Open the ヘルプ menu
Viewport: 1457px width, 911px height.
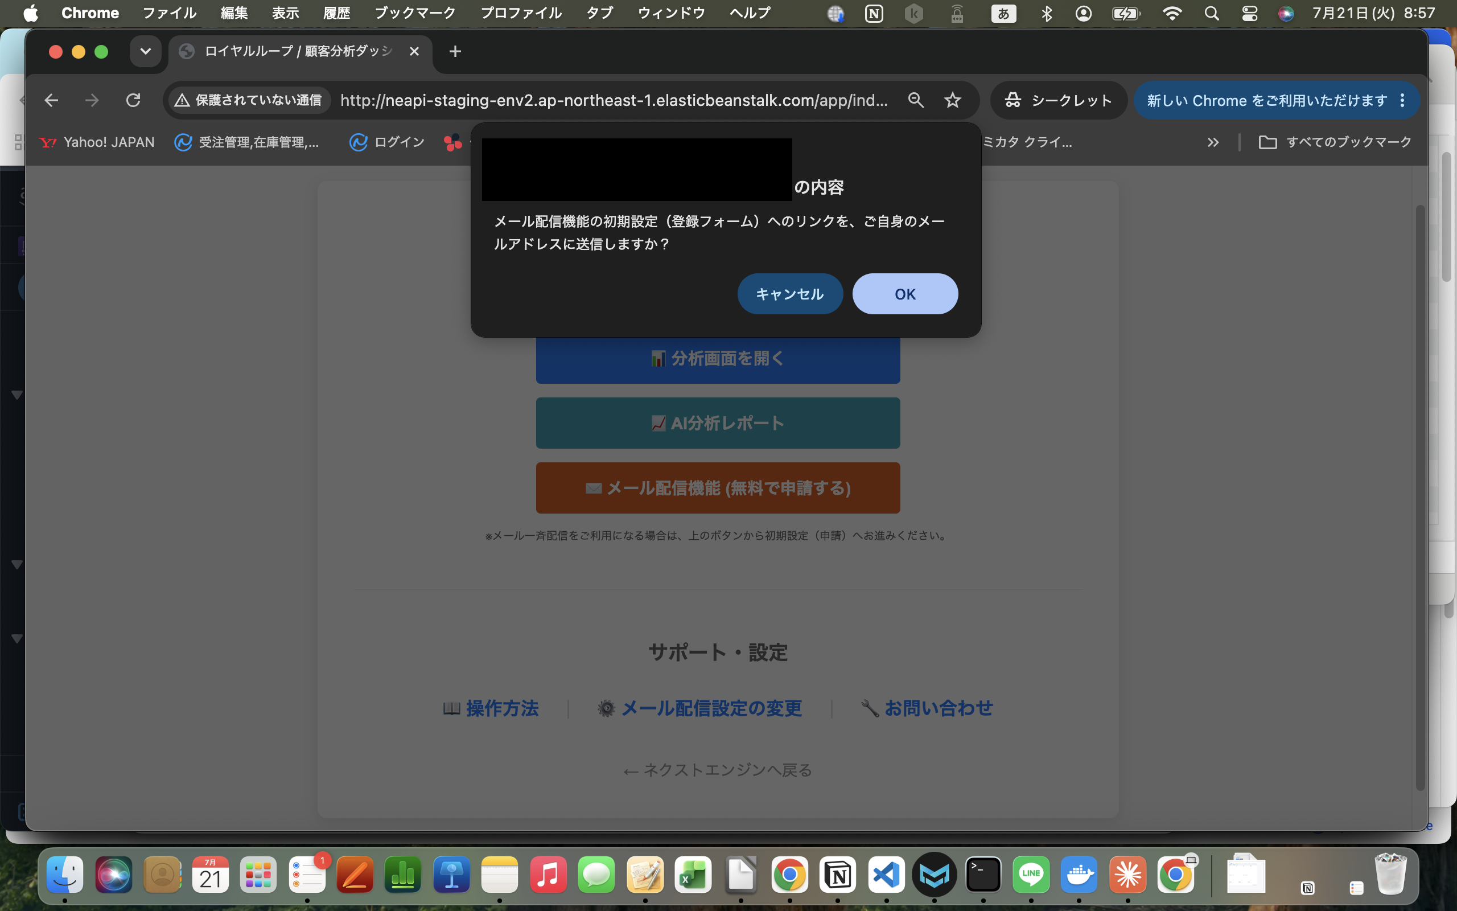[x=750, y=13]
